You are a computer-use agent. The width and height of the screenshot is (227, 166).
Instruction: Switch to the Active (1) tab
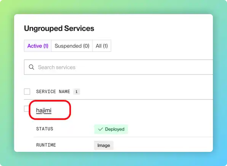coord(38,46)
